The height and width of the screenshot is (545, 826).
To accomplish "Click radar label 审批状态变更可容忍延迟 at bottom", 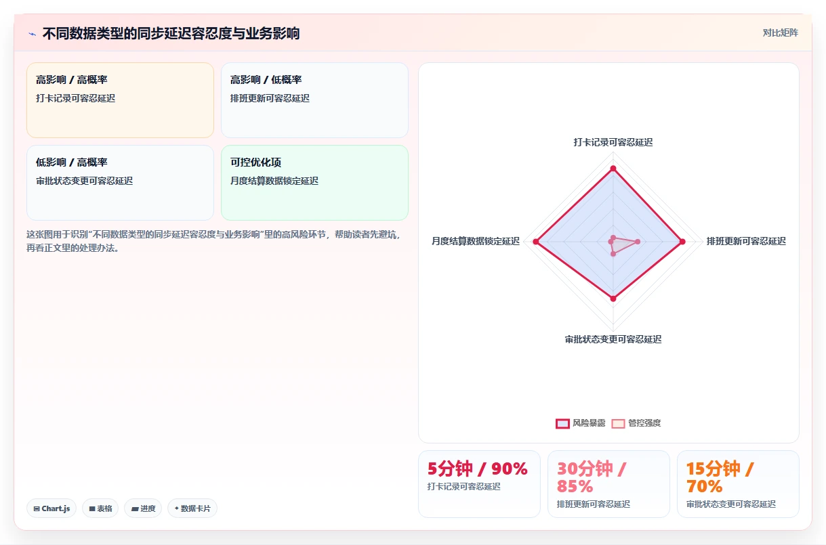I will 613,339.
